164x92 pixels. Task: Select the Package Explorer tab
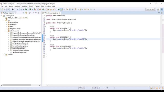[8, 13]
